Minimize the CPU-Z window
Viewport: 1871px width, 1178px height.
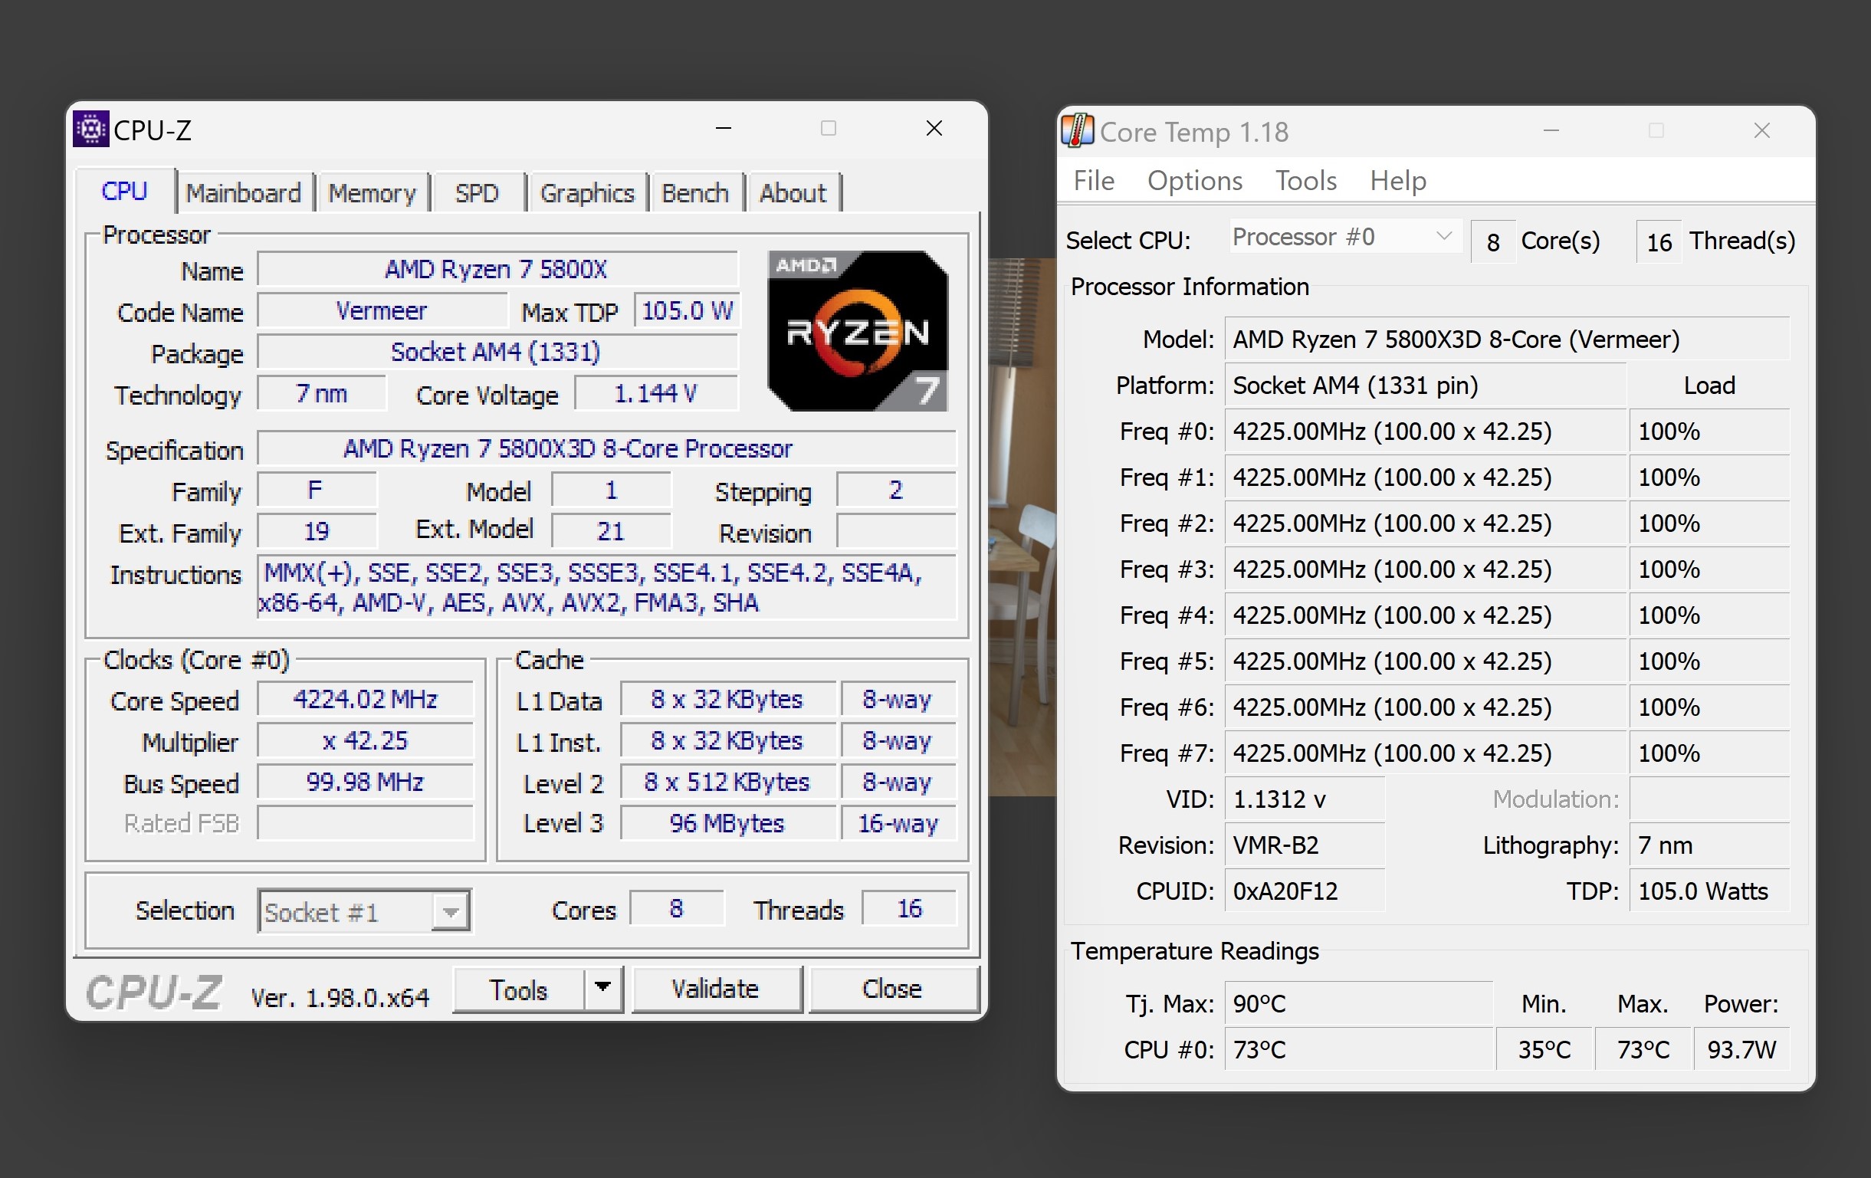tap(724, 128)
